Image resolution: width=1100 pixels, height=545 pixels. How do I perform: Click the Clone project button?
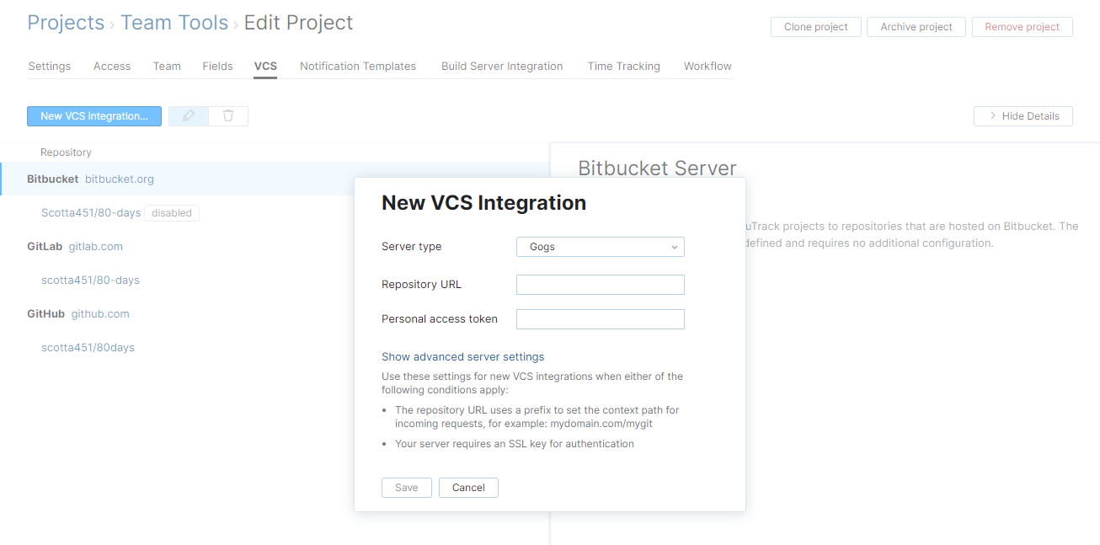814,26
